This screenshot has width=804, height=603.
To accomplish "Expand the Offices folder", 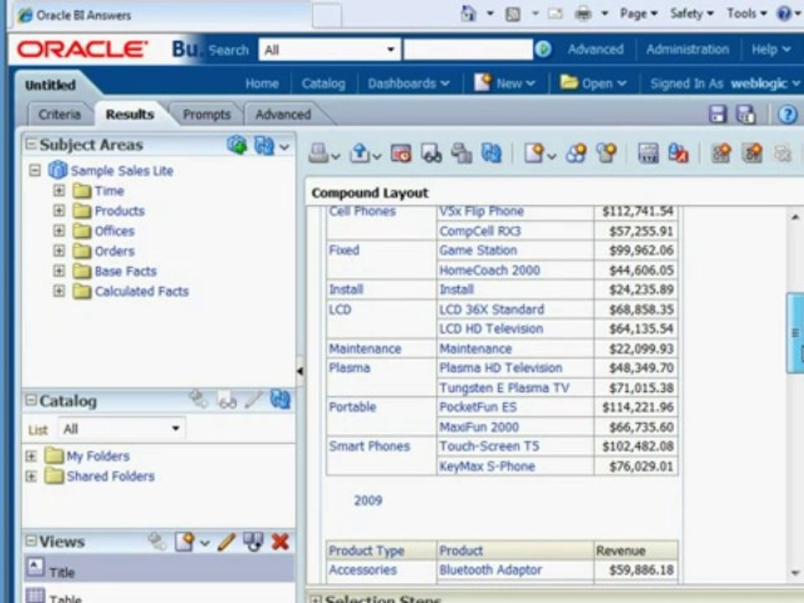I will pos(59,231).
